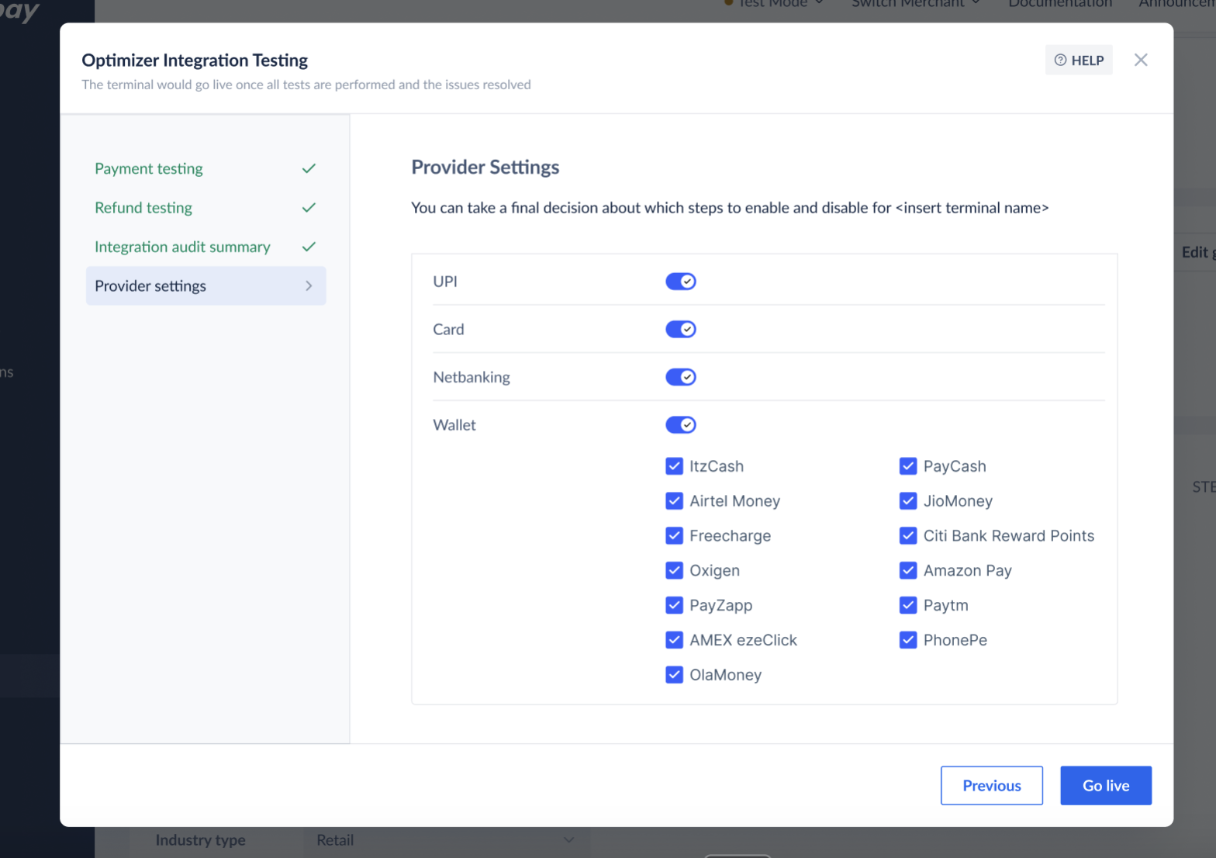Image resolution: width=1216 pixels, height=858 pixels.
Task: Uncheck the Airtel Money checkbox
Action: [x=674, y=500]
